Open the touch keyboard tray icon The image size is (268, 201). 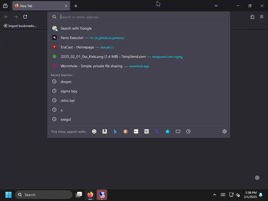[223, 195]
